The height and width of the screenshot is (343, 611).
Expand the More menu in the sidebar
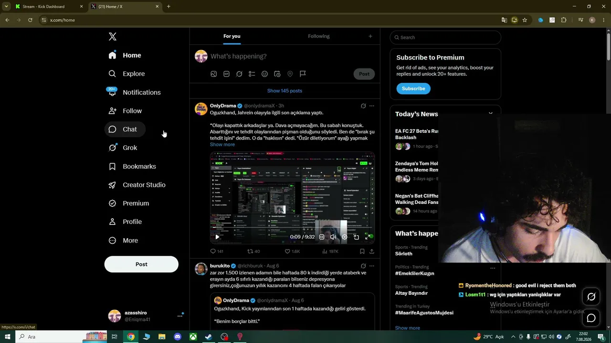coord(124,241)
